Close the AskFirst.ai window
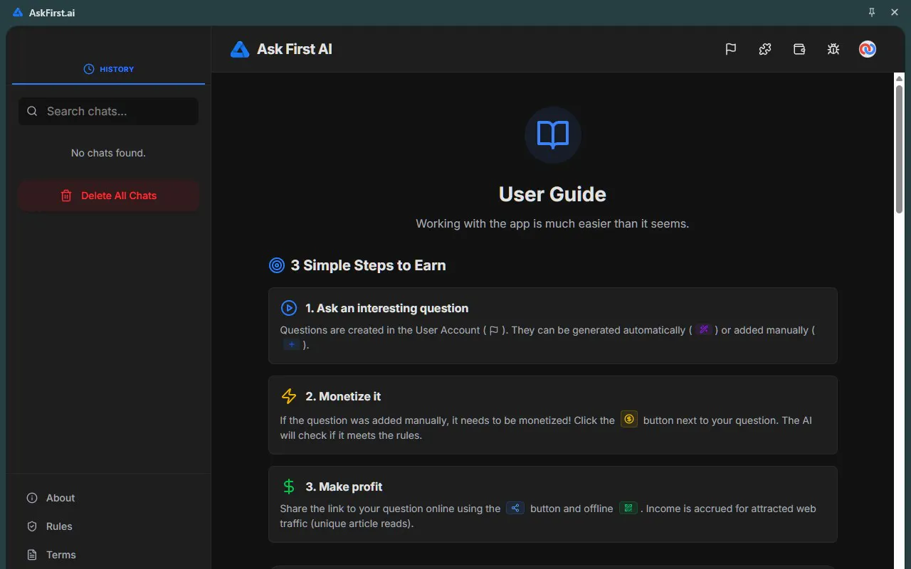This screenshot has height=569, width=911. 895,13
